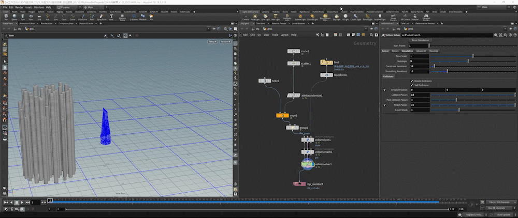Switch to the Advanced tab
This screenshot has width=518, height=218.
click(x=421, y=51)
